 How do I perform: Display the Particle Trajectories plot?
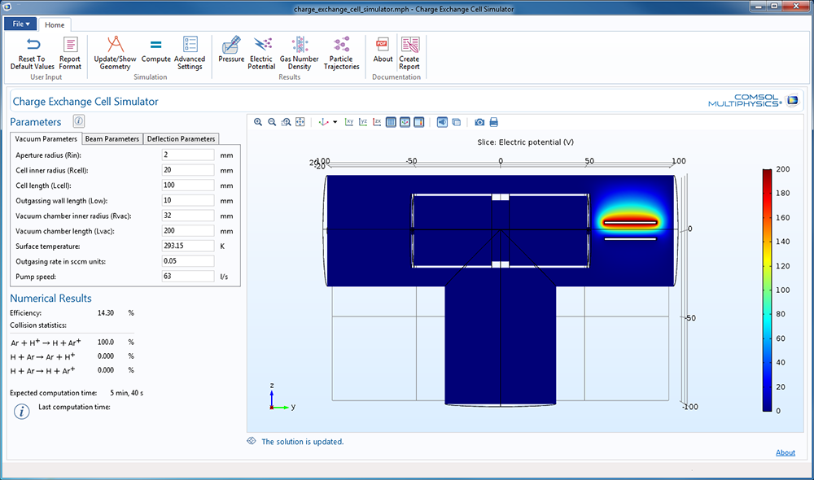pos(341,50)
